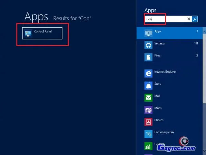Click the Settings gear icon
Viewport: 206px width, 155px height.
click(148, 45)
